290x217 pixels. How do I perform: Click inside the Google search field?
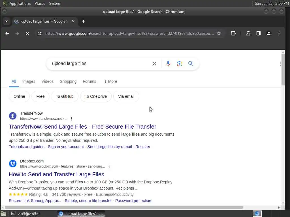point(100,64)
